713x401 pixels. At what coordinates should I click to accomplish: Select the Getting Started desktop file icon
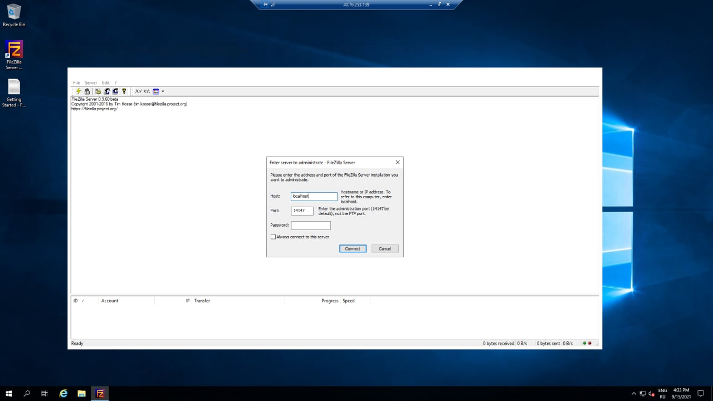14,93
